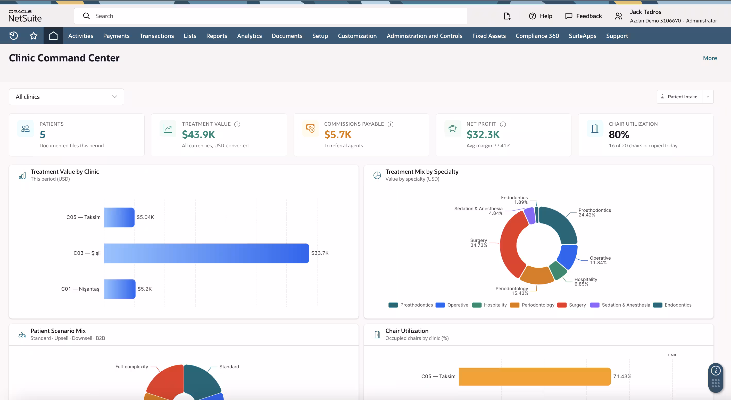Click the More link

point(710,58)
